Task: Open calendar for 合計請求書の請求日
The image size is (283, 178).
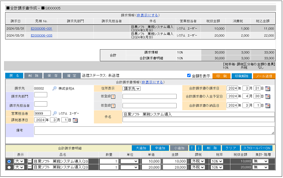Action: [268, 88]
